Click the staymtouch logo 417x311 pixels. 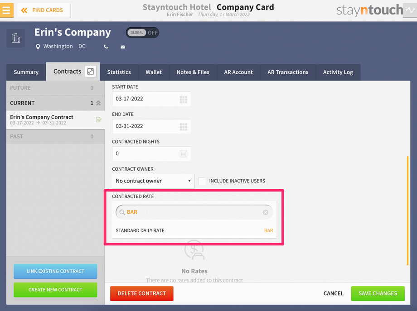[x=370, y=10]
